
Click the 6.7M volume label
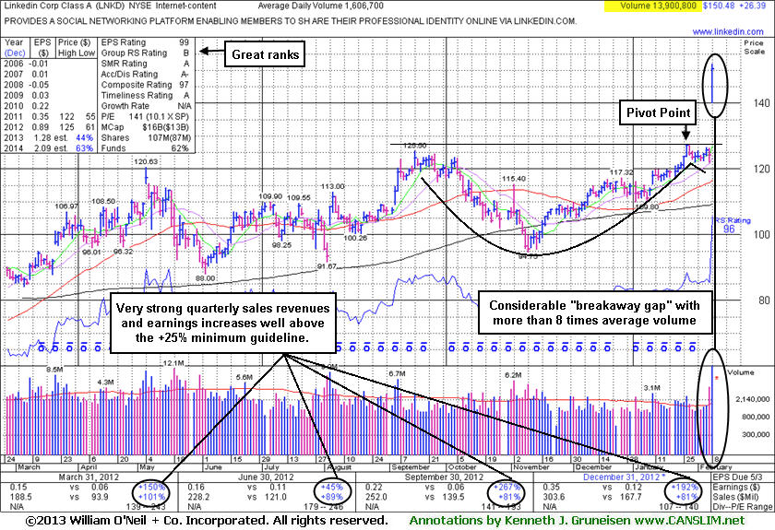click(398, 374)
